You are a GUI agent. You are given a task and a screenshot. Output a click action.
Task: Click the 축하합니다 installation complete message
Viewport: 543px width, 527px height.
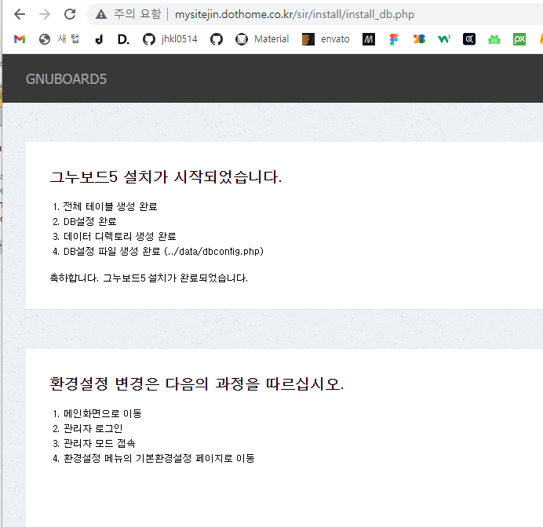[149, 278]
